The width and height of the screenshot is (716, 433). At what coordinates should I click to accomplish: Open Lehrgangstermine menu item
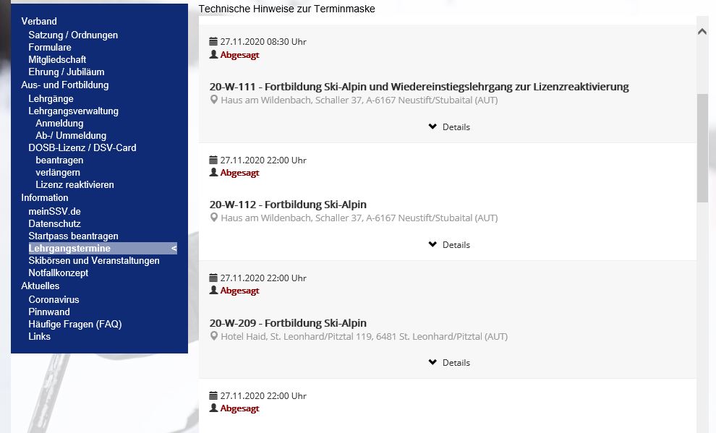[x=69, y=249]
